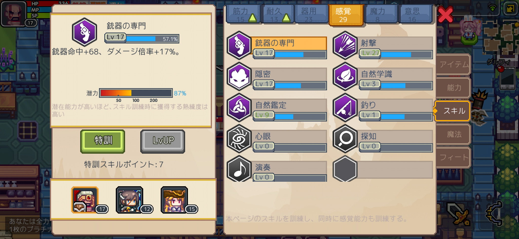Select the 隠密 stealth skill icon
519x239 pixels.
[239, 77]
